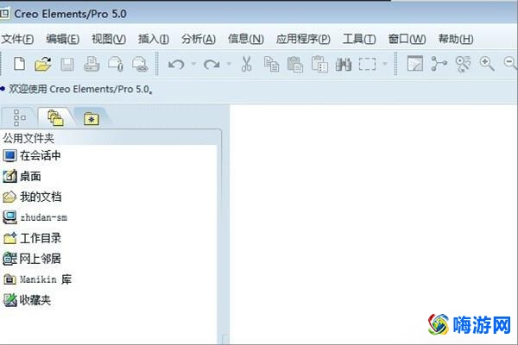The width and height of the screenshot is (518, 345).
Task: Switch to the Folder Browser navigator tab
Action: pyautogui.click(x=55, y=118)
